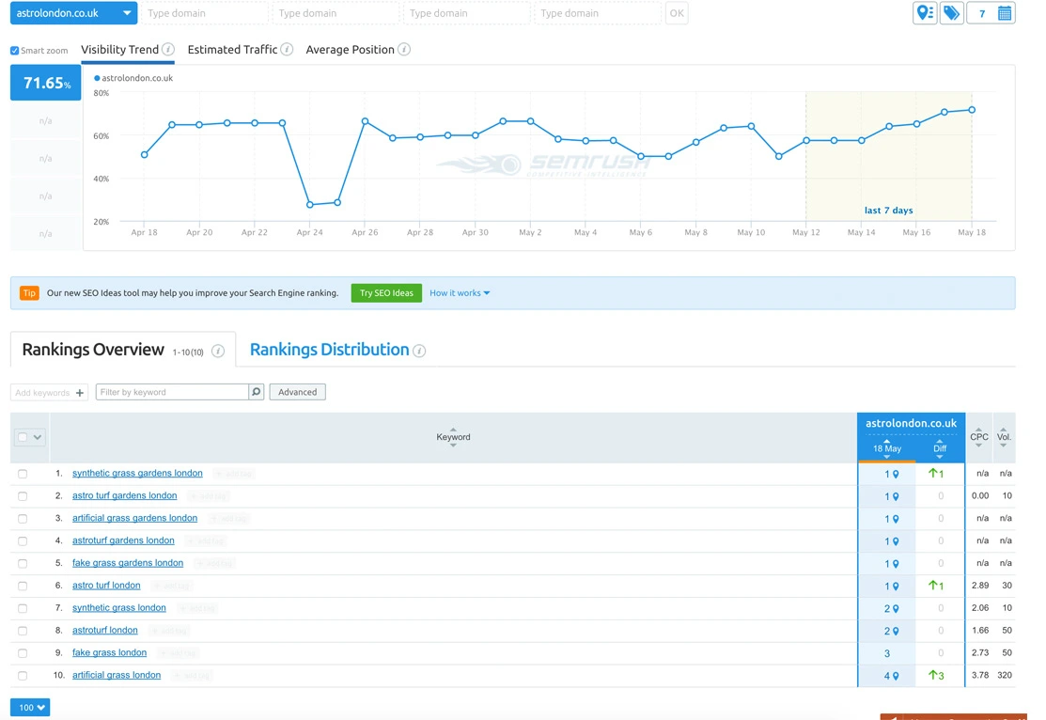Click the Apr 24 low data point
Image resolution: width=1046 pixels, height=720 pixels.
[x=309, y=204]
